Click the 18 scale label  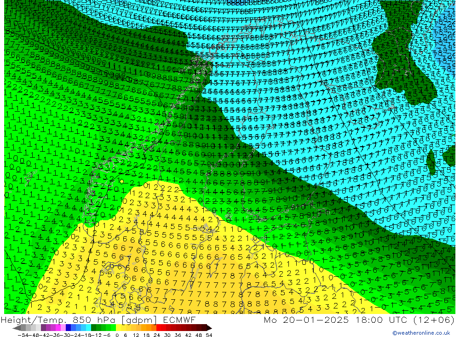point(146,335)
